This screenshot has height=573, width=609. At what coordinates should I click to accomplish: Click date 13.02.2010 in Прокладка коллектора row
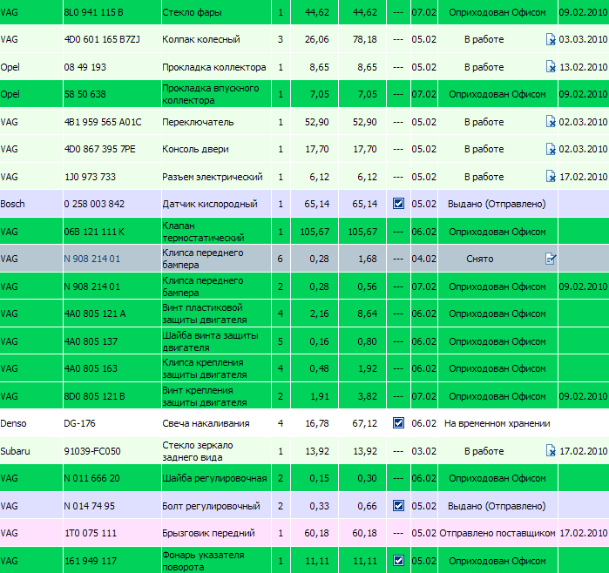click(x=583, y=67)
